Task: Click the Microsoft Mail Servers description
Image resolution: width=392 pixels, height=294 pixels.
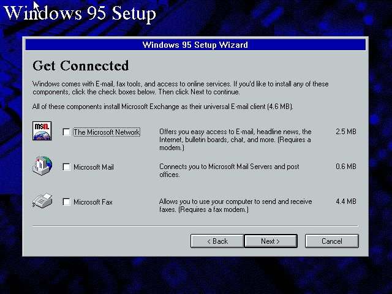Action: [x=229, y=170]
